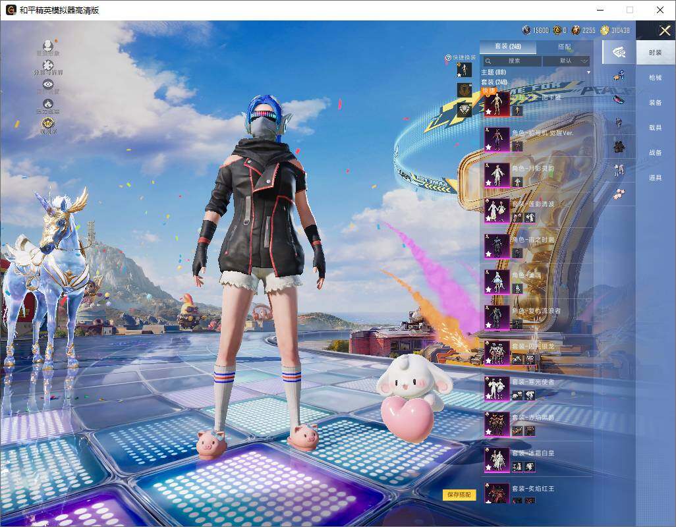
Task: Click the avatar reset icon at top-left
Action: click(48, 45)
